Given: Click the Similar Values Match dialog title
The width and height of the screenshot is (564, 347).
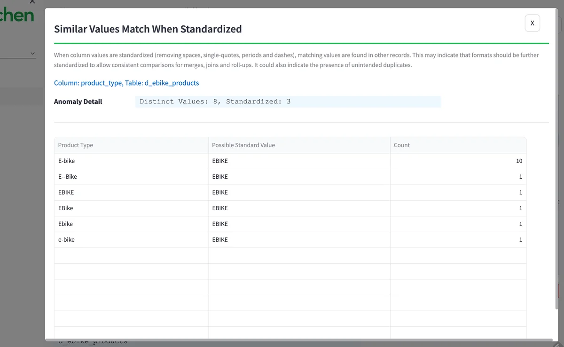Looking at the screenshot, I should tap(148, 29).
